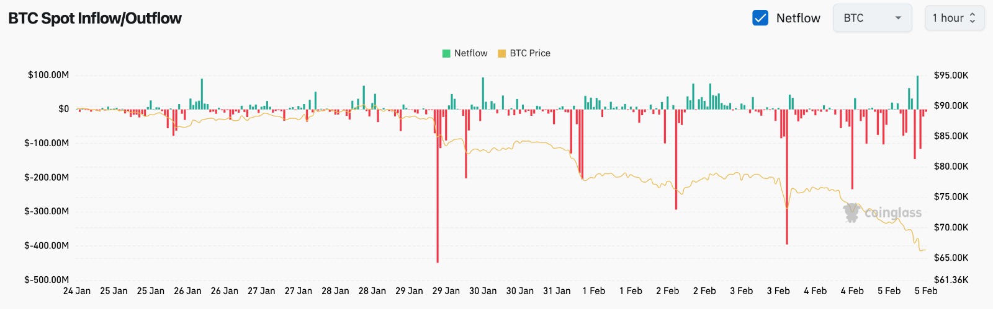Click the green Netflow legend swatch
This screenshot has height=309, width=993.
click(x=446, y=53)
